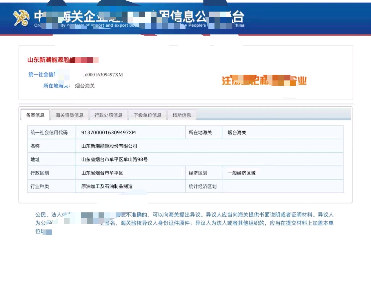Click the 统一社会信用代码 table label

49,133
